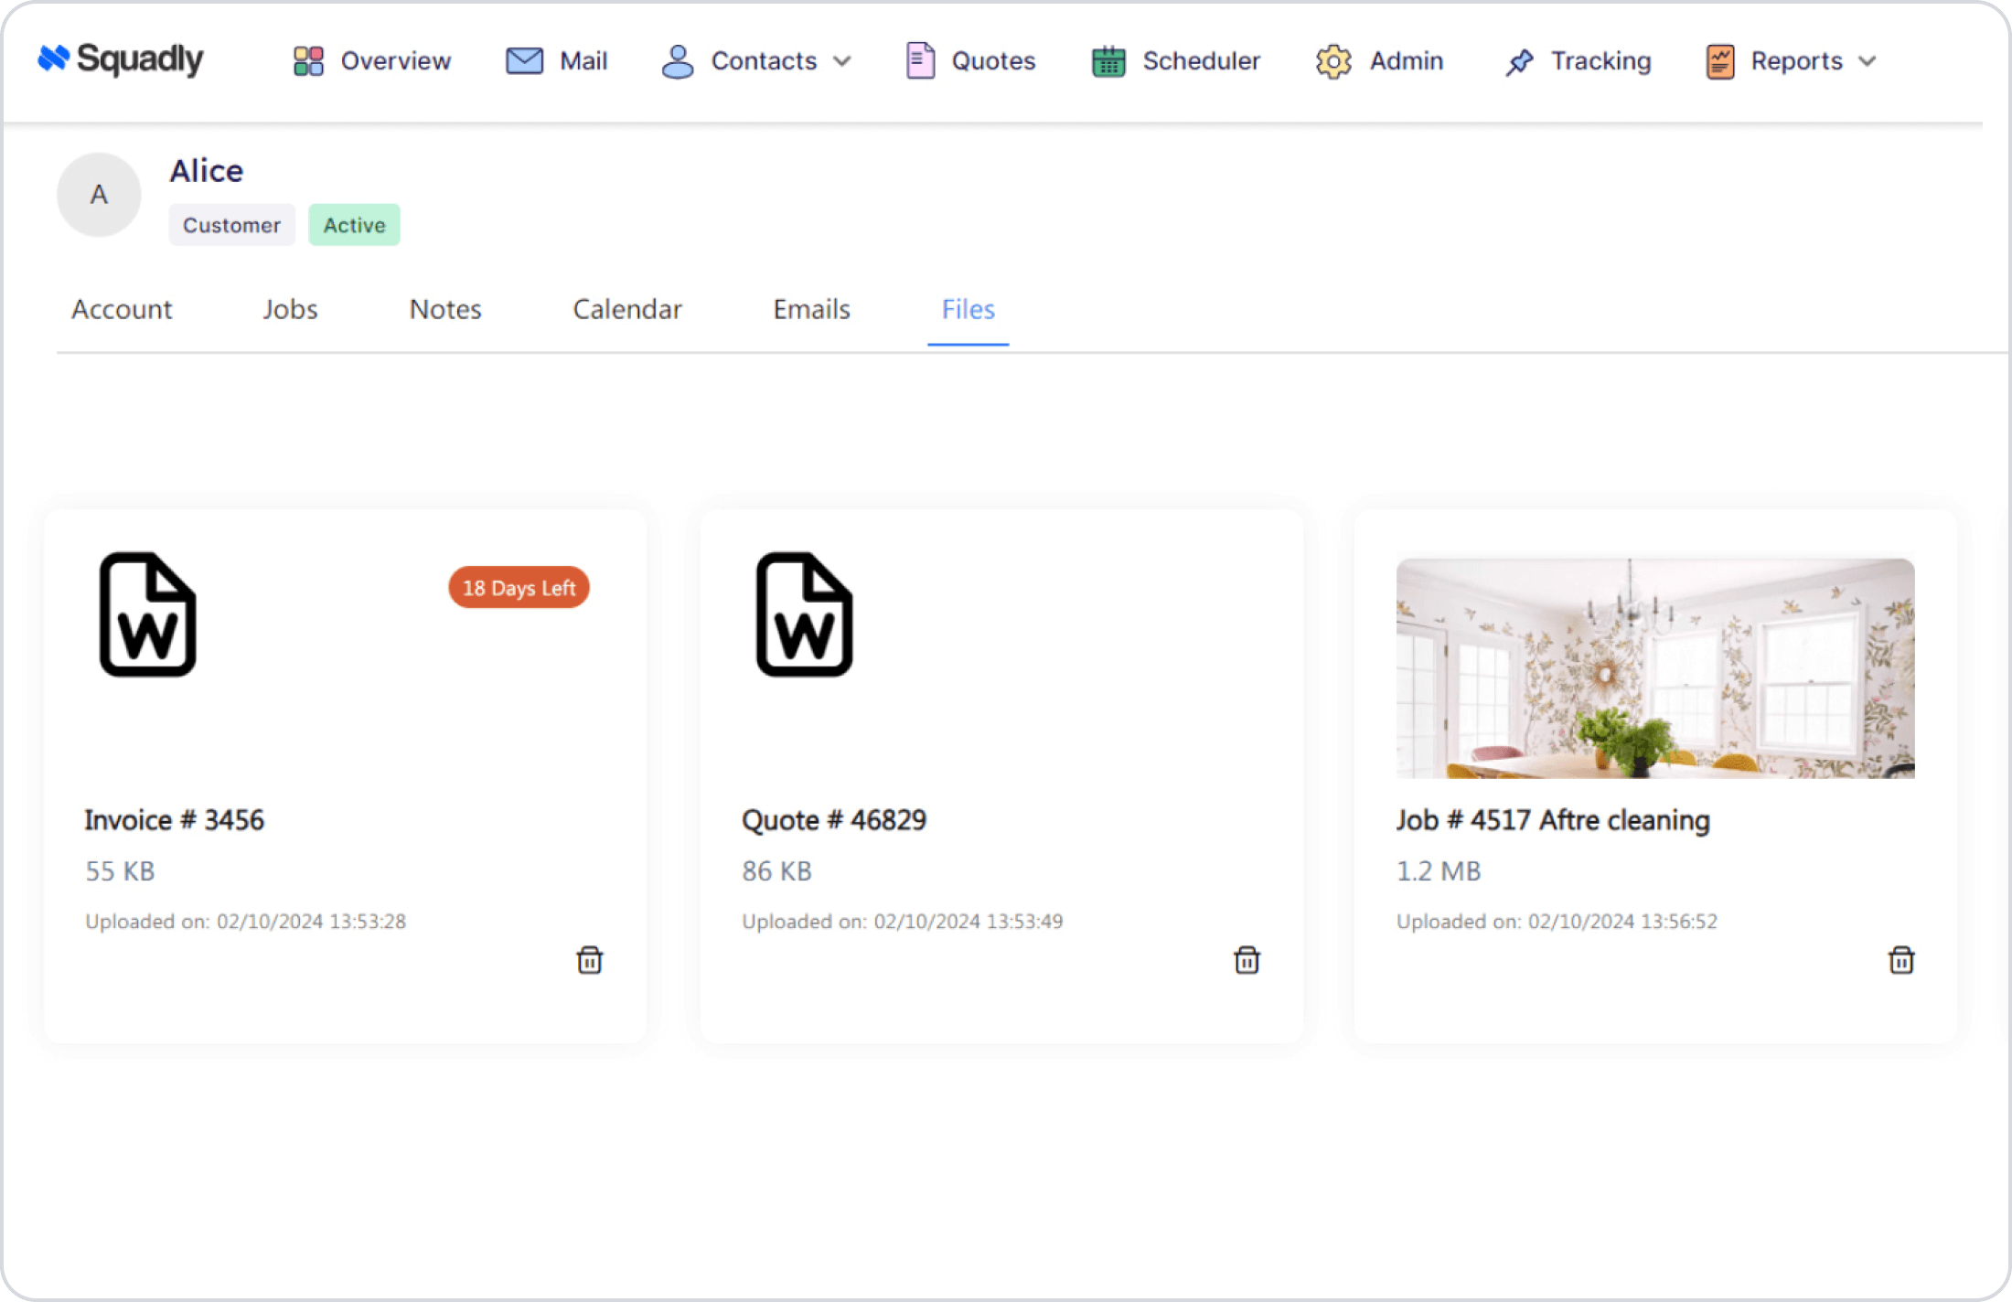Click upload date 02/10/2024 13:53:28

pos(311,922)
